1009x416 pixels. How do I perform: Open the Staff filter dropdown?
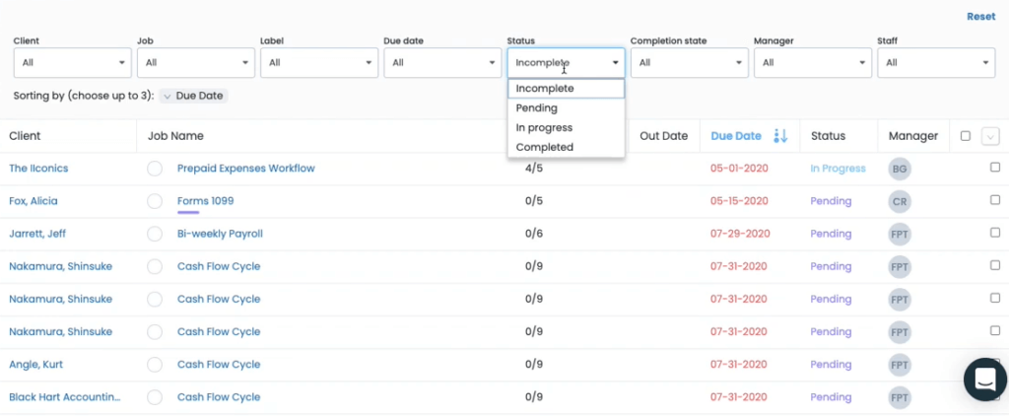tap(936, 62)
